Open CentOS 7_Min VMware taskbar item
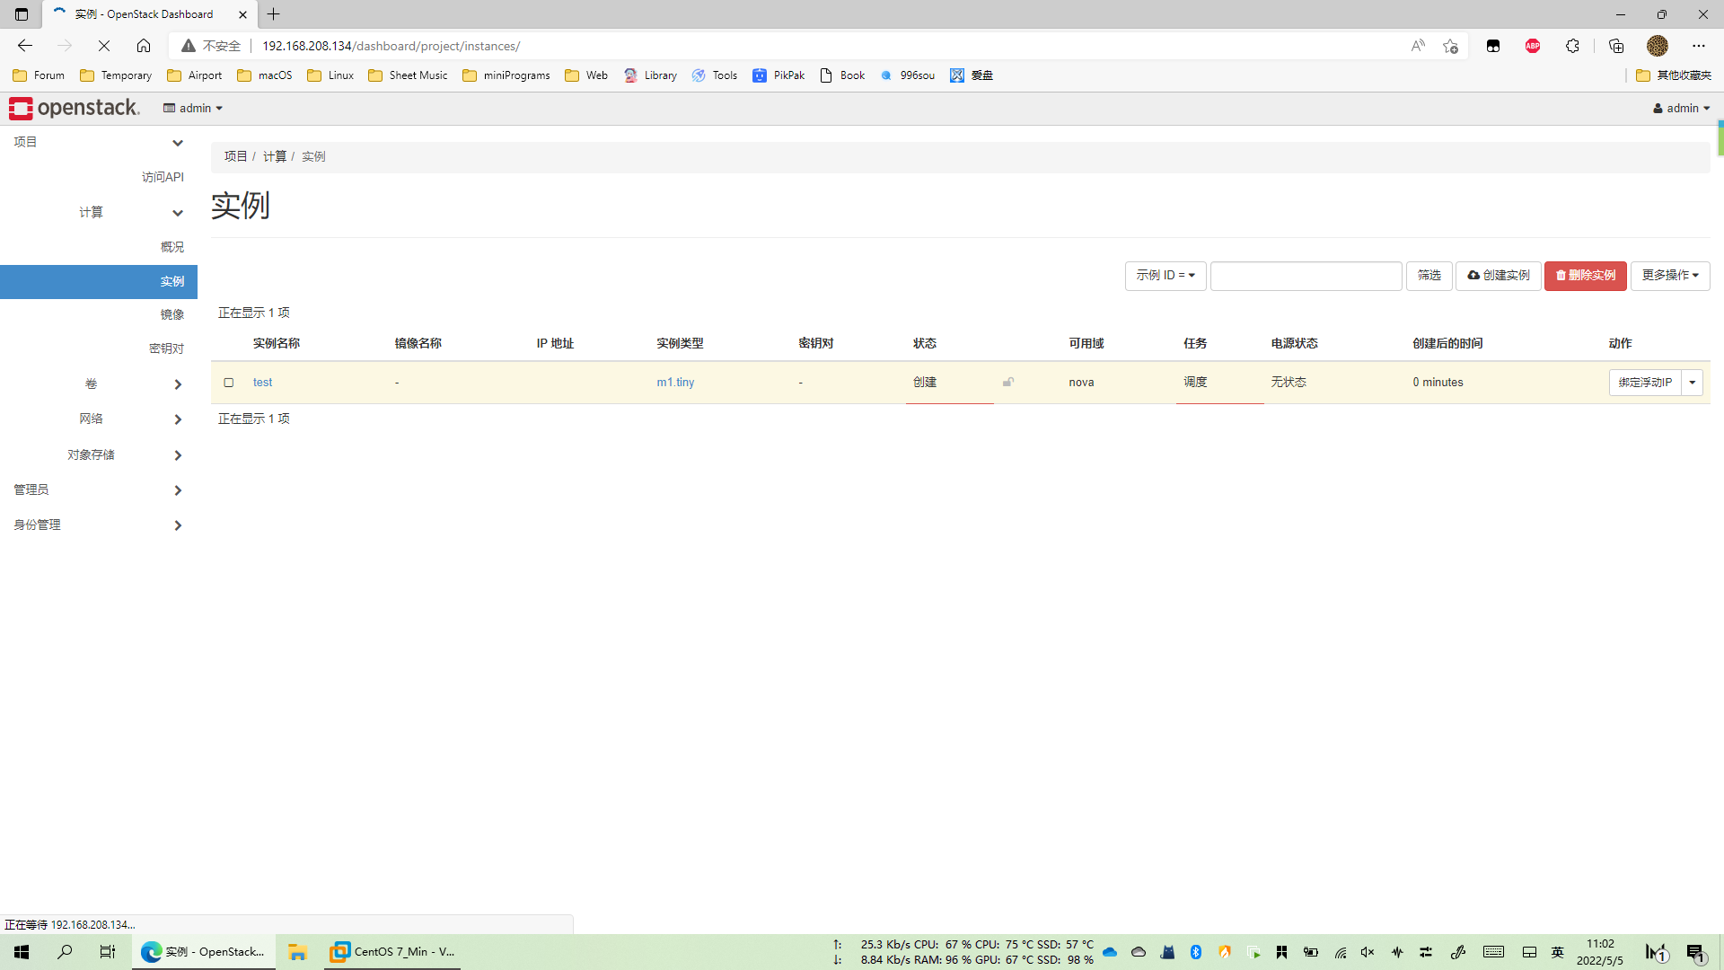Image resolution: width=1724 pixels, height=970 pixels. tap(392, 951)
